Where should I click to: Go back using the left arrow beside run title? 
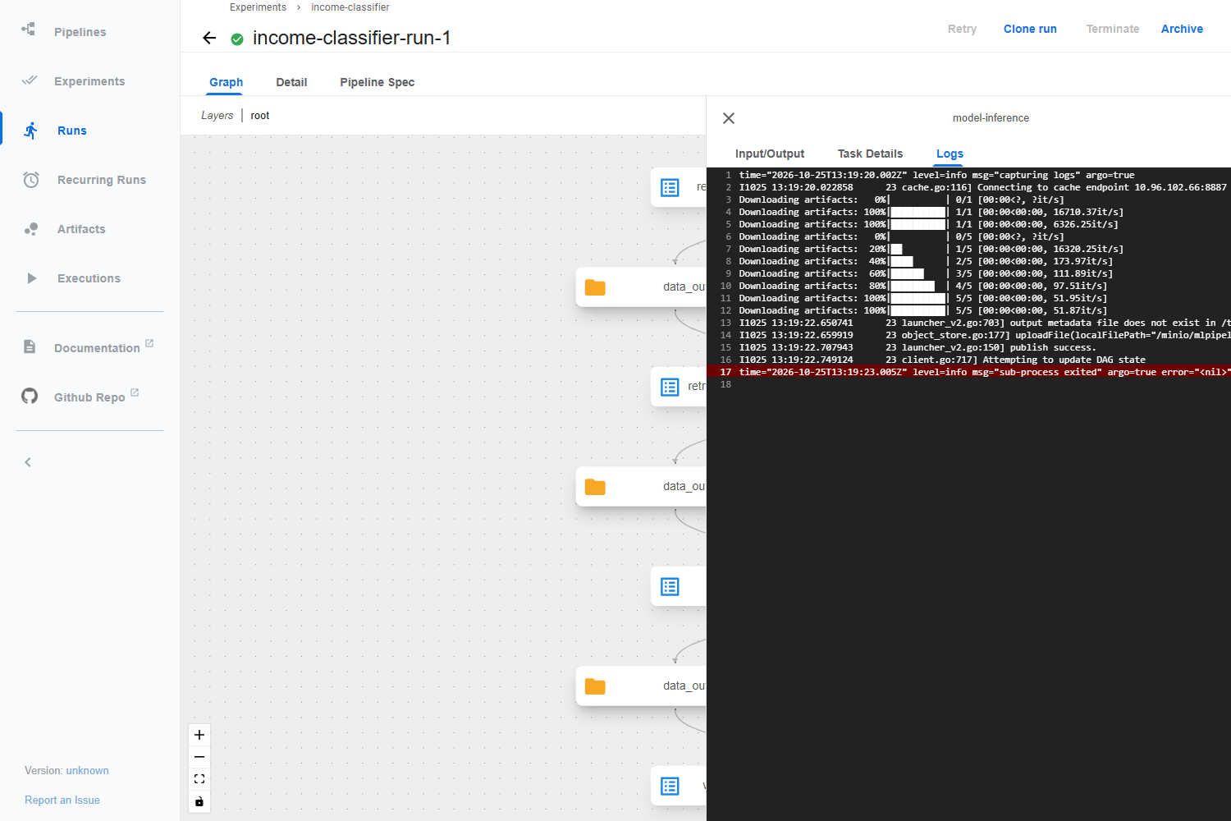pos(209,38)
